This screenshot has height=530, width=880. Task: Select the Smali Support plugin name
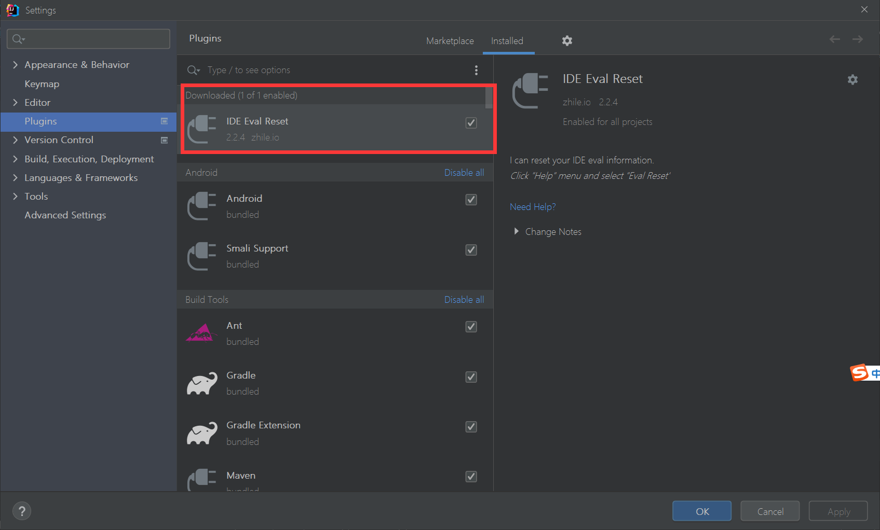(x=257, y=248)
